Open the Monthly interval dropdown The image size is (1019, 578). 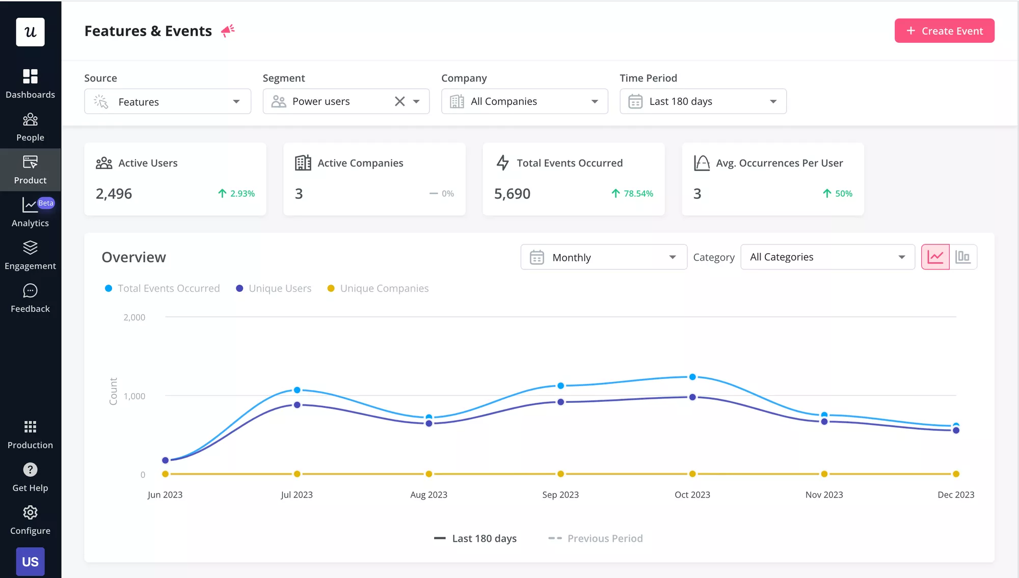tap(603, 257)
